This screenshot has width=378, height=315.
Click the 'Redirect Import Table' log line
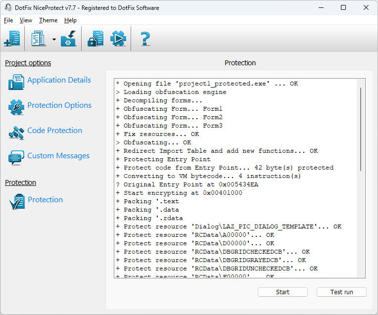[x=217, y=151]
